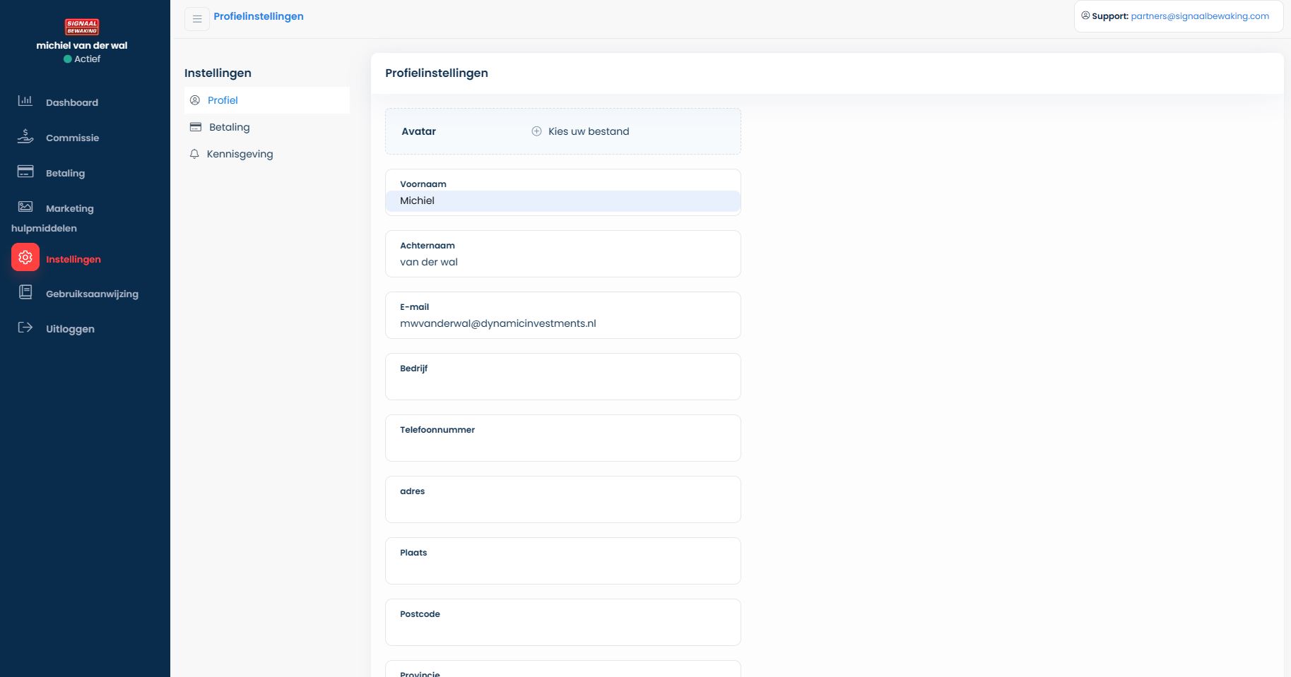Click the Dashboard bar chart icon
1291x677 pixels.
tap(25, 101)
